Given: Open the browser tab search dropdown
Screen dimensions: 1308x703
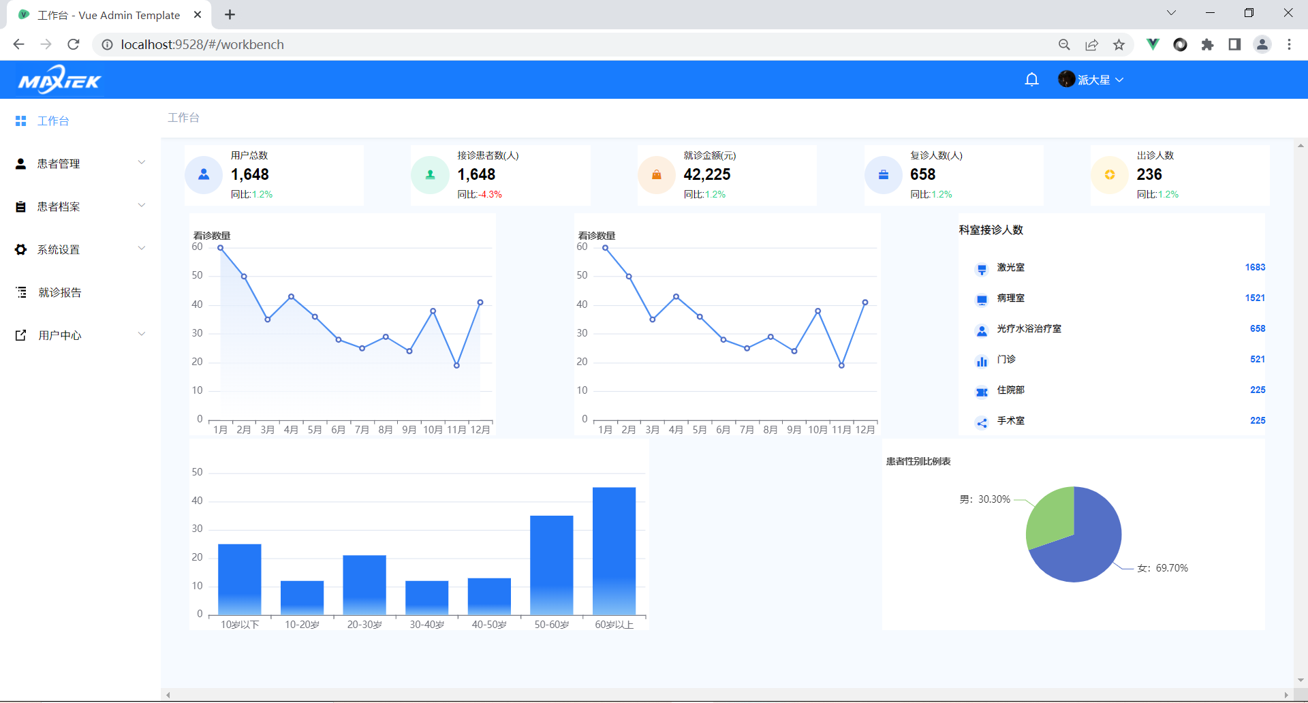Looking at the screenshot, I should click(1171, 13).
